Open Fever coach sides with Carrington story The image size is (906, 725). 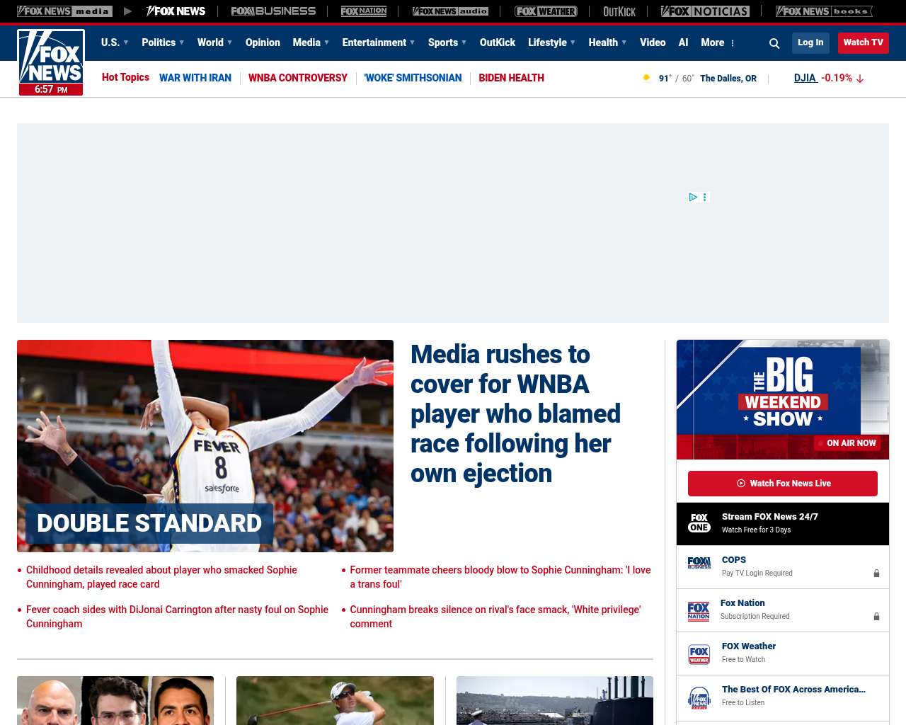[x=177, y=617]
